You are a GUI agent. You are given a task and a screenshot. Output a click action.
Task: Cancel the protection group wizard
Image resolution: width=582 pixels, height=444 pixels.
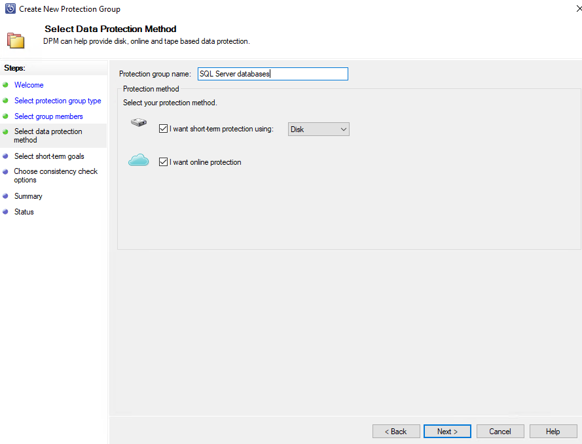point(500,432)
